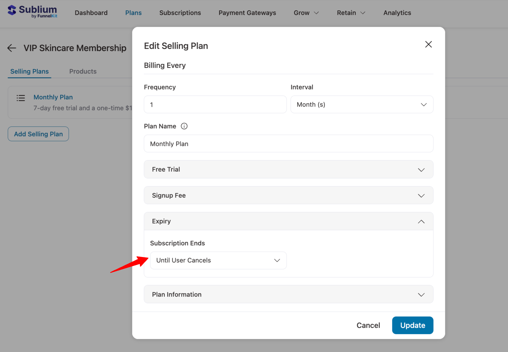Close the Edit Selling Plan dialog
The image size is (508, 352).
click(x=428, y=44)
